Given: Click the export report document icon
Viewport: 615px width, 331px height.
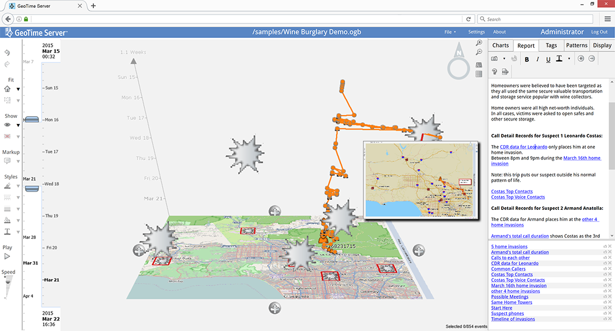Looking at the screenshot, I should pyautogui.click(x=505, y=71).
